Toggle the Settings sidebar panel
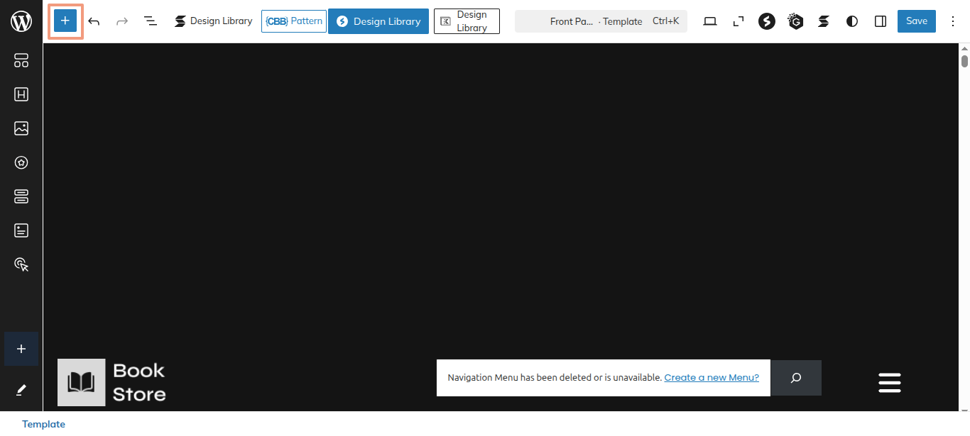The image size is (970, 436). pos(881,21)
